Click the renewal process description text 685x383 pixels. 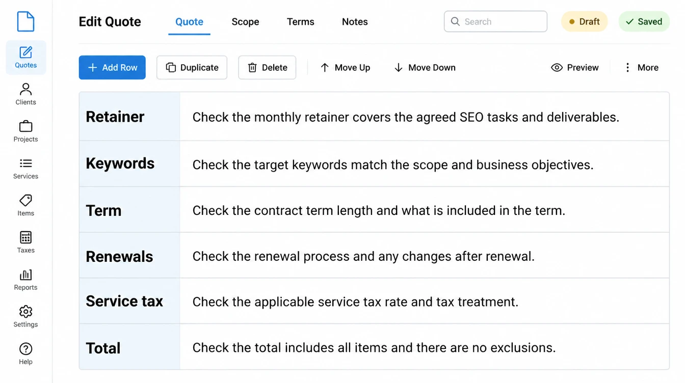coord(363,256)
